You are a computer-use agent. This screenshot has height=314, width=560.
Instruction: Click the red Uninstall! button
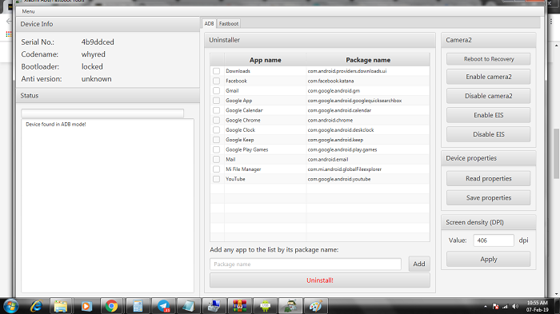(x=320, y=280)
